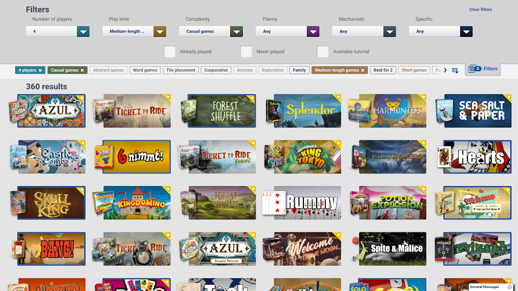Favorite star on Castle Combo card
This screenshot has width=518, height=291.
coord(82,143)
